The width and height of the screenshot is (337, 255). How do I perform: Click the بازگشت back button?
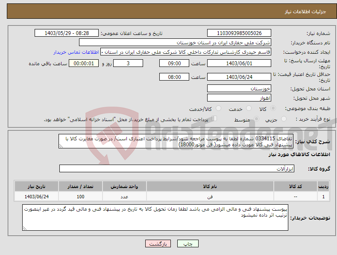click(x=158, y=243)
